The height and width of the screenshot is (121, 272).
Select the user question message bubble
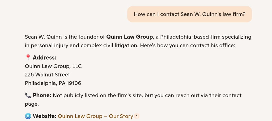[189, 14]
